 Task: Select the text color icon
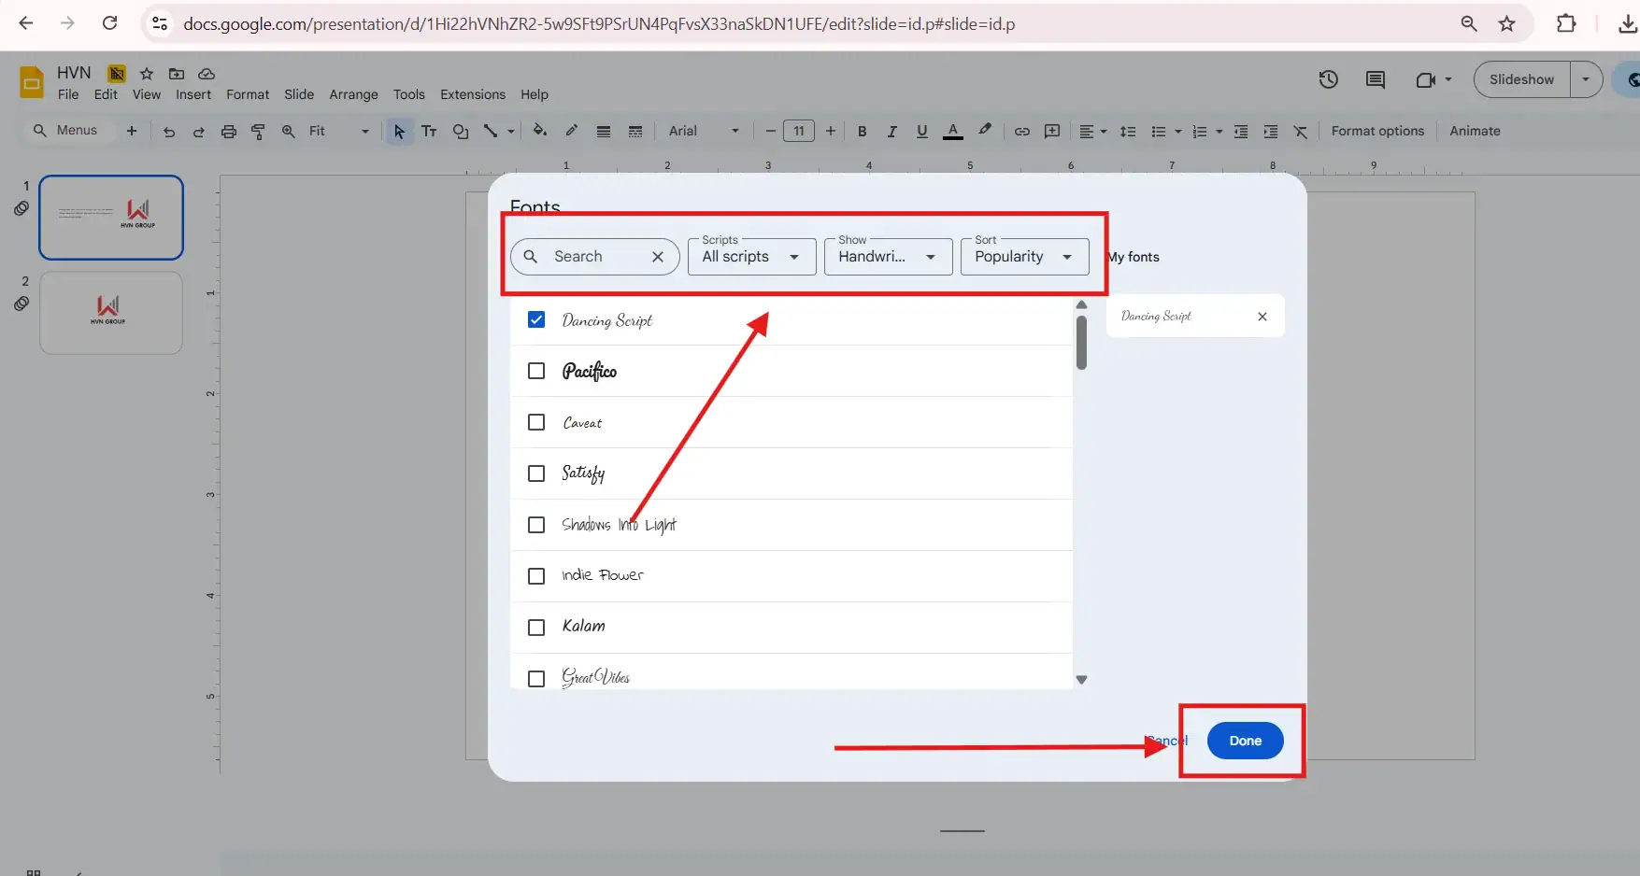coord(952,131)
